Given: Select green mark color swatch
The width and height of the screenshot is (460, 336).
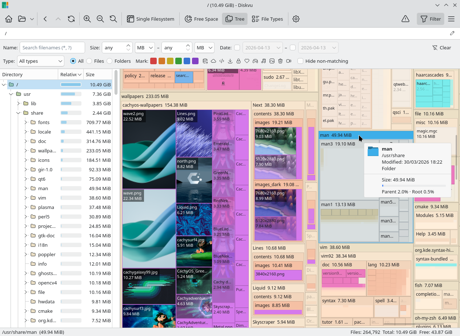Looking at the screenshot, I should pos(179,61).
